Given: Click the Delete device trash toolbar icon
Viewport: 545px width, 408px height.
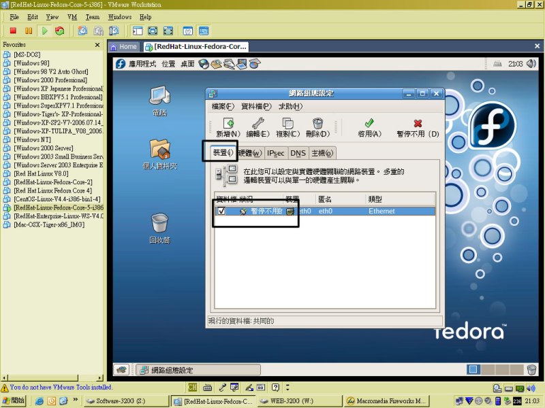Looking at the screenshot, I should [317, 123].
